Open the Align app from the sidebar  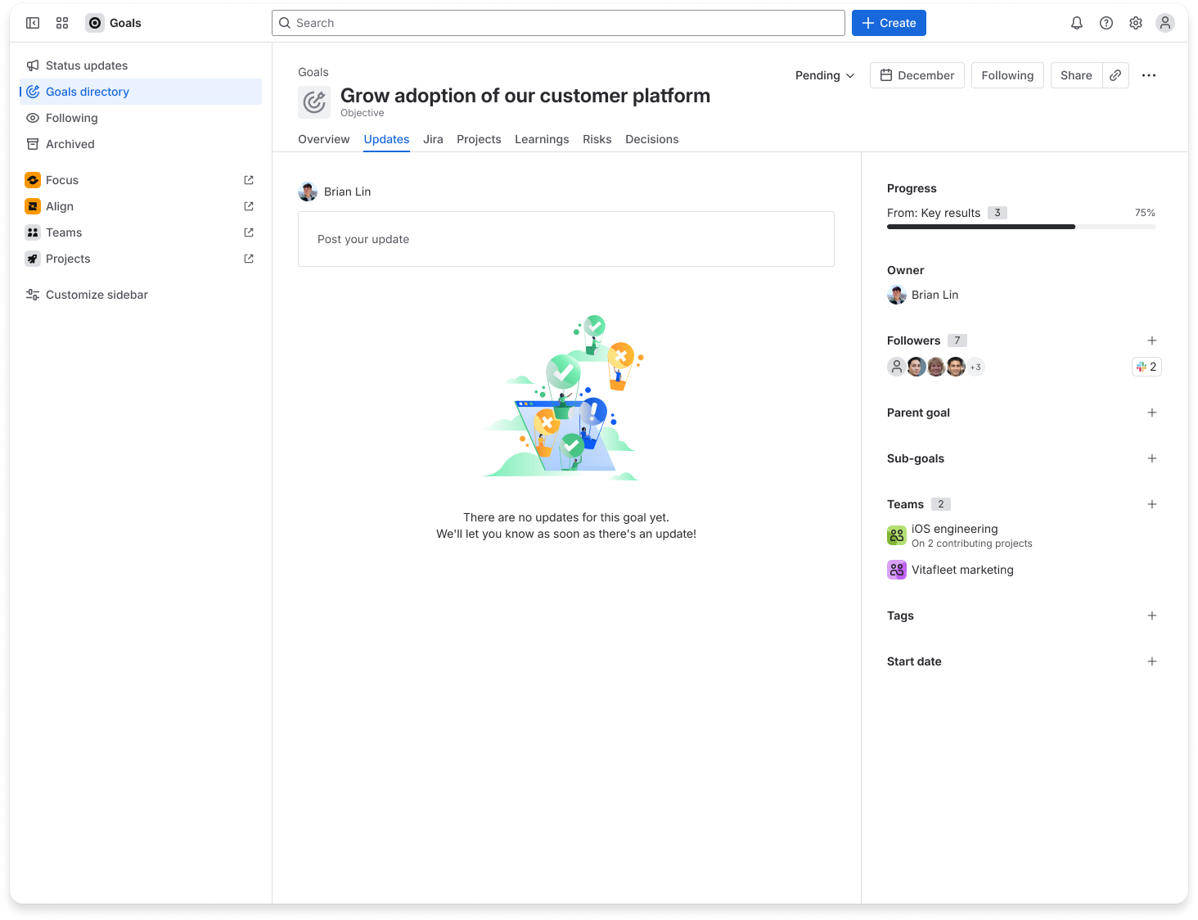tap(59, 205)
